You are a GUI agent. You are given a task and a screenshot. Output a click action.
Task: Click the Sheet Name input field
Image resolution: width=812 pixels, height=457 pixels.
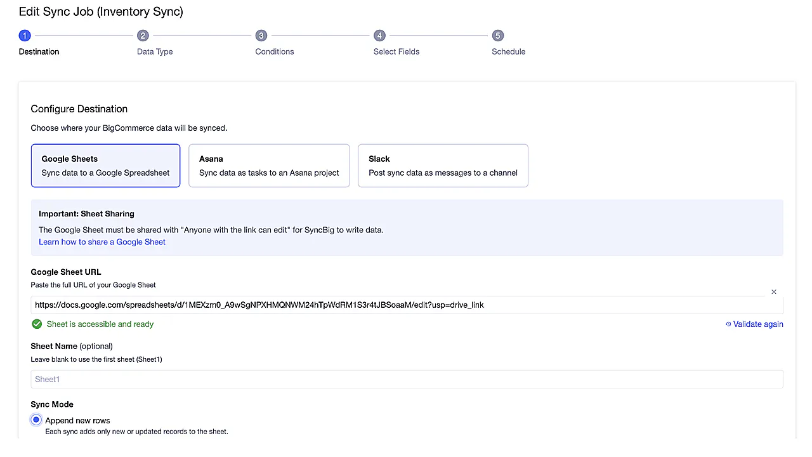pyautogui.click(x=407, y=379)
